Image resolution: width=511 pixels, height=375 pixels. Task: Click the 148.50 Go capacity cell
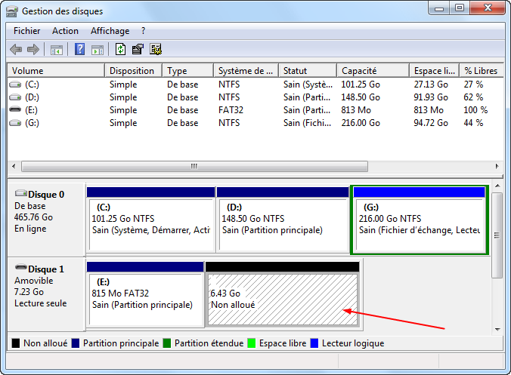pyautogui.click(x=361, y=97)
